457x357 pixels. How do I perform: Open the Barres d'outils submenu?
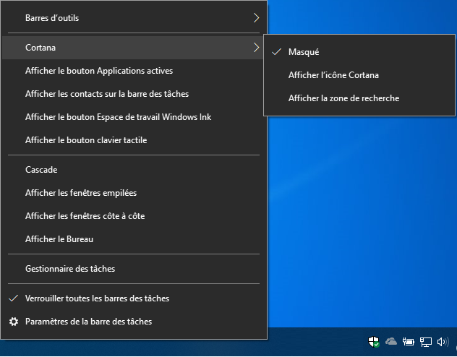pos(134,18)
